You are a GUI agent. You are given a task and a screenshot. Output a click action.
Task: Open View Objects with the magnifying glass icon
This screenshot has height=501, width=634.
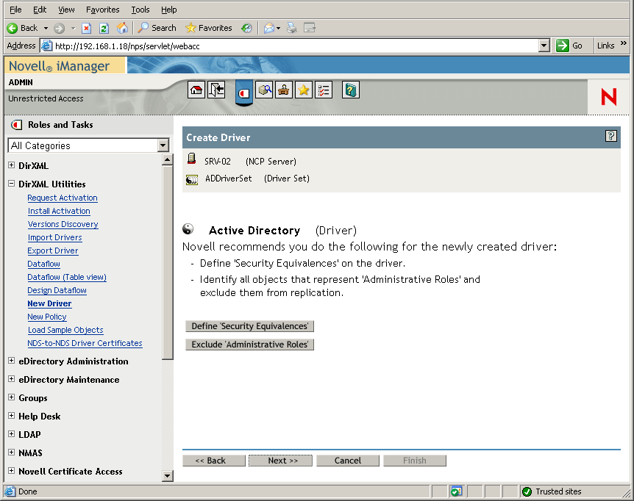coord(265,90)
